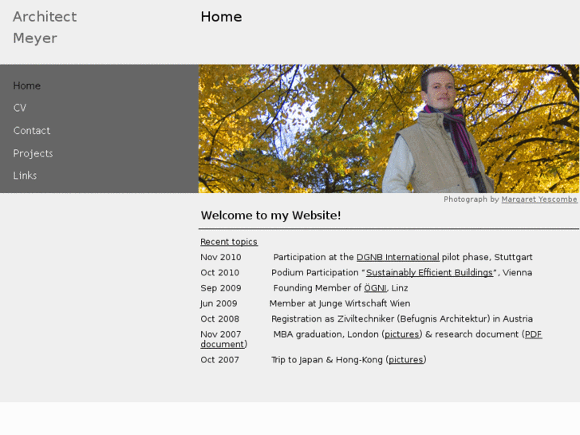This screenshot has height=435, width=580.
Task: Select Projects in the navigation menu
Action: point(33,153)
